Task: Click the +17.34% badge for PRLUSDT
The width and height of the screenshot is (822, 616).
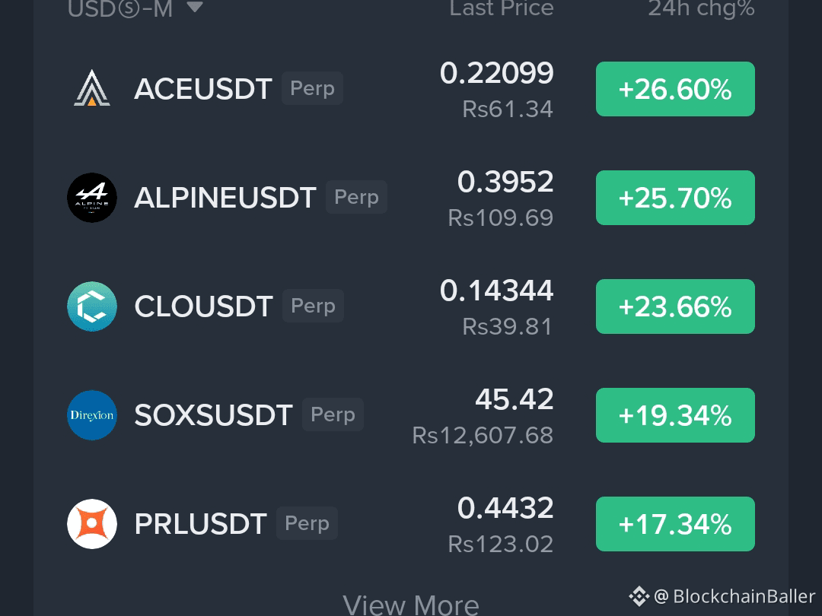Action: (x=675, y=524)
